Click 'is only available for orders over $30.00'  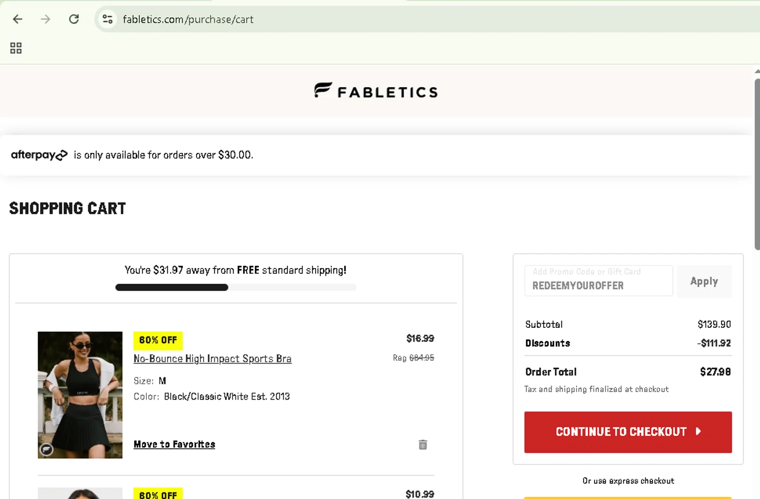163,155
